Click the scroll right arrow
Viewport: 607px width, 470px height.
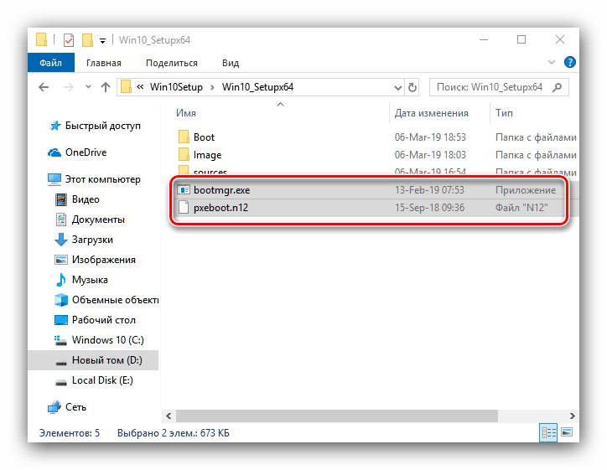click(572, 416)
